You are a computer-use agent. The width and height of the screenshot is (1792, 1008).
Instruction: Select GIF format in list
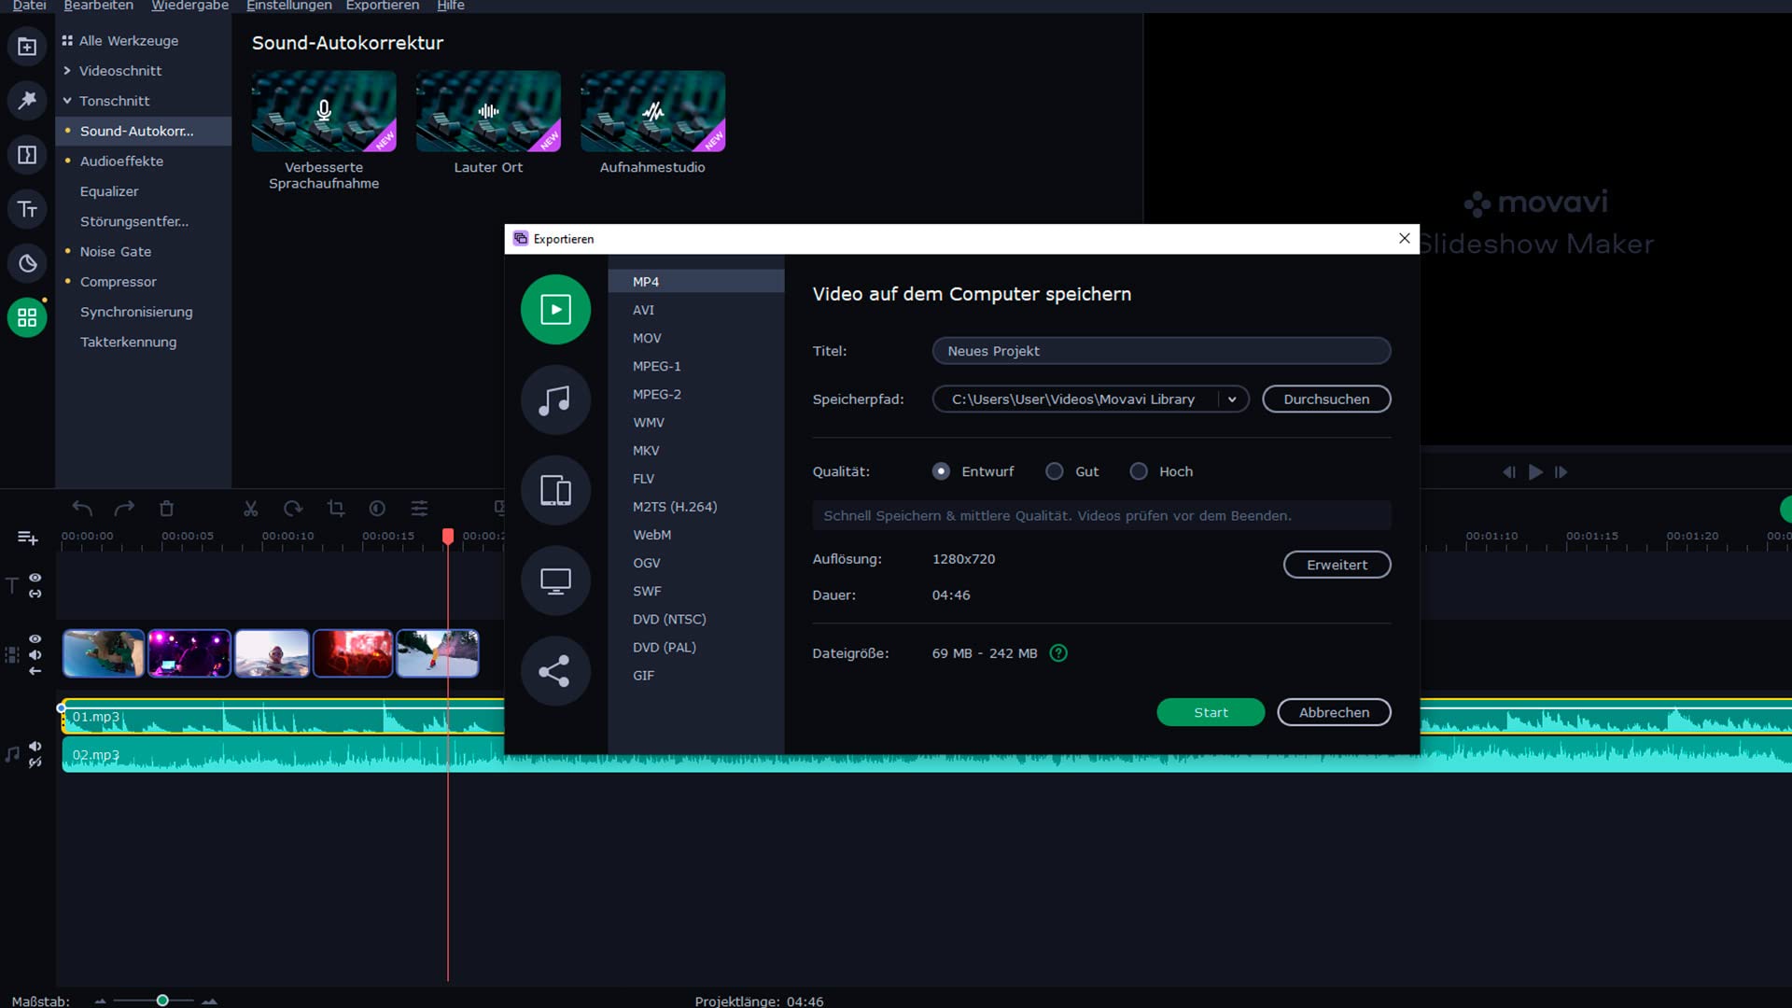[696, 676]
